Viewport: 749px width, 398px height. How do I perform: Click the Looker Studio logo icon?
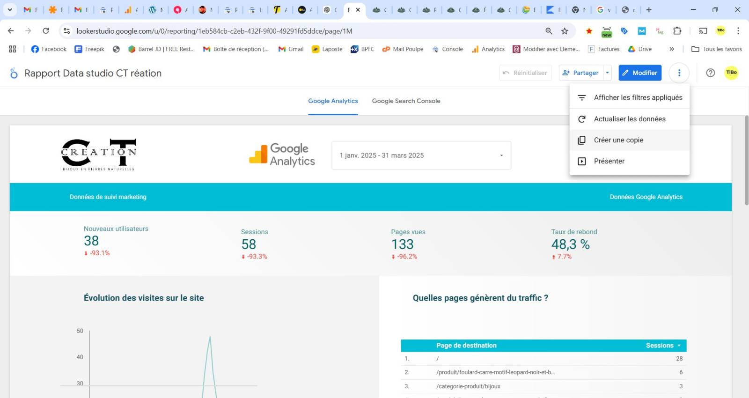point(14,73)
